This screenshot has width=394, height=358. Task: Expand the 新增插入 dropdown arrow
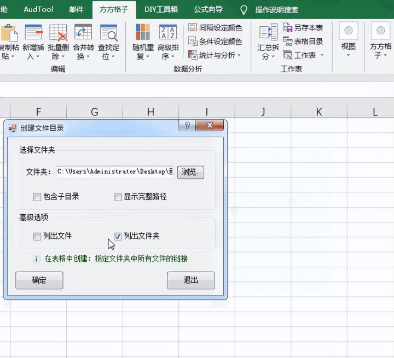click(x=38, y=57)
